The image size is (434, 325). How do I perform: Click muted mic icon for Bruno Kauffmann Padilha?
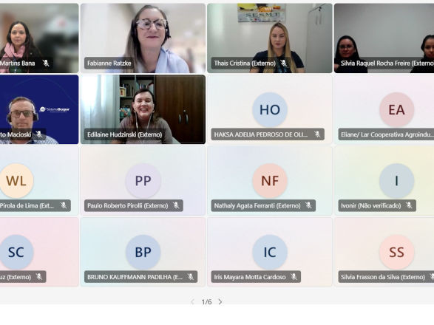[191, 277]
